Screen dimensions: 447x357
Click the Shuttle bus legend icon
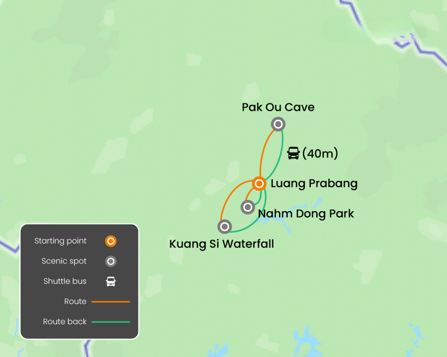[x=111, y=281]
